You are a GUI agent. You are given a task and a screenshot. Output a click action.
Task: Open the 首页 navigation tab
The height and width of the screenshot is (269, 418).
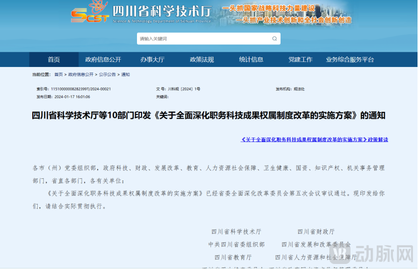[54, 59]
